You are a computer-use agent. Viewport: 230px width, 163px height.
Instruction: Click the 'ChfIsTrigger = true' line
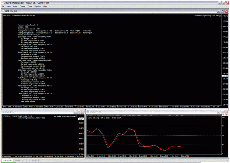coord(35,70)
